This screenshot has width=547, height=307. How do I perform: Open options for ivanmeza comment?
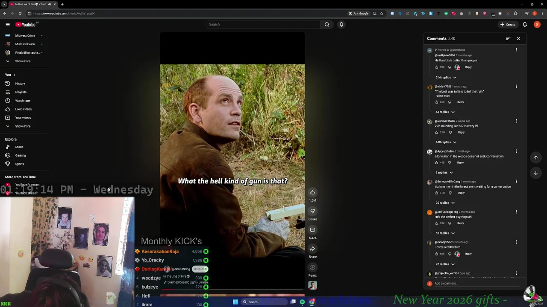(x=516, y=121)
